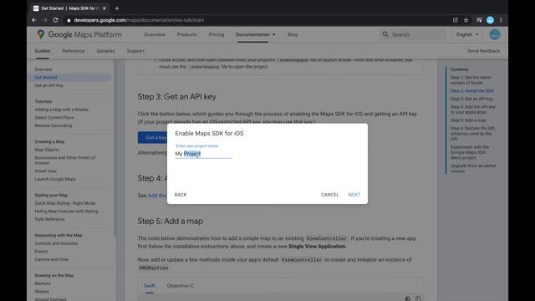
Task: Select the Swift code tab
Action: pos(150,286)
